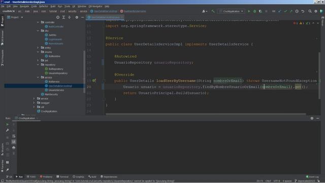325x183 pixels.
Task: Open the Window menu
Action: pos(82,7)
